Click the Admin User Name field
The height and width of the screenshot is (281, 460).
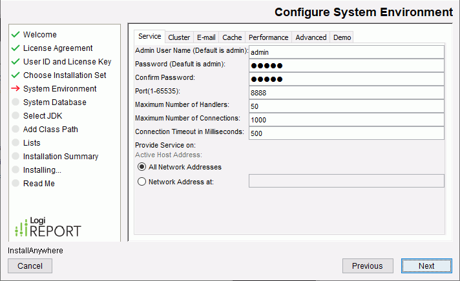pyautogui.click(x=346, y=52)
